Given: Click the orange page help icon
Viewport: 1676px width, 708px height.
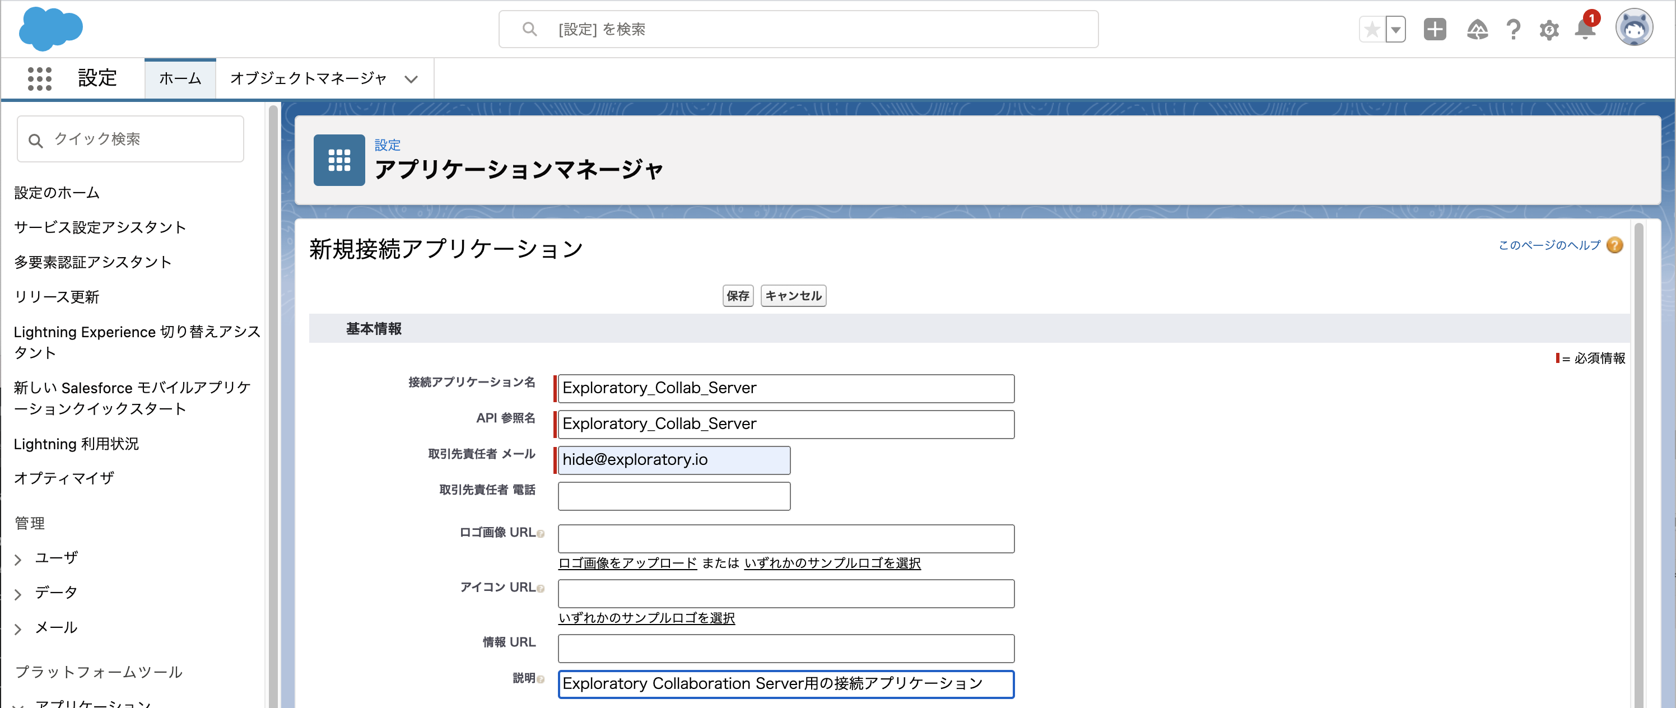Looking at the screenshot, I should (x=1614, y=245).
